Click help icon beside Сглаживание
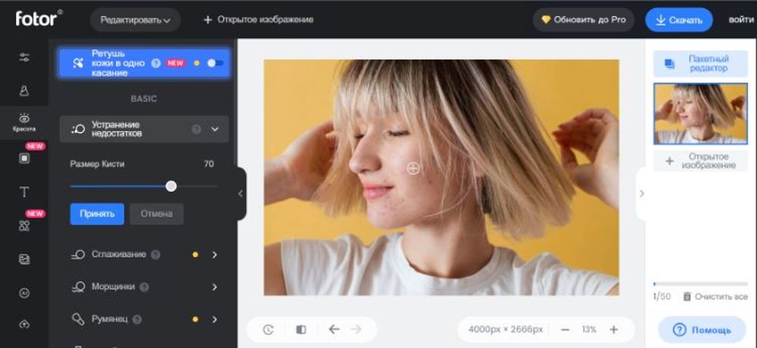 pos(155,254)
